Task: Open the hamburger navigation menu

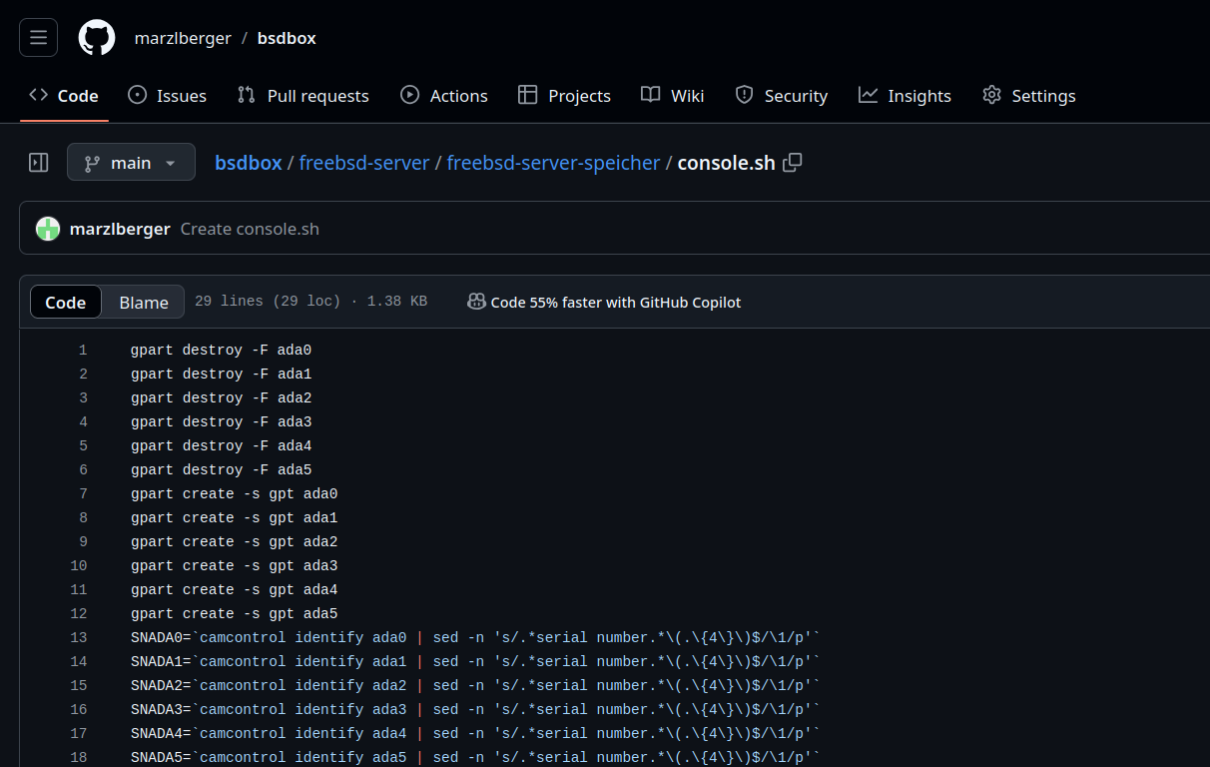Action: pos(38,38)
